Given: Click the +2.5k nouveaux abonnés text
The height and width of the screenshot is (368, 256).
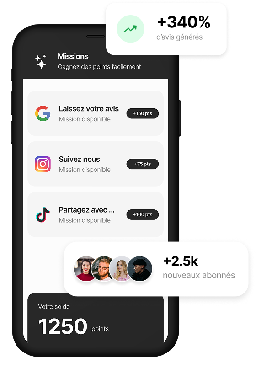Looking at the screenshot, I should click(x=199, y=268).
